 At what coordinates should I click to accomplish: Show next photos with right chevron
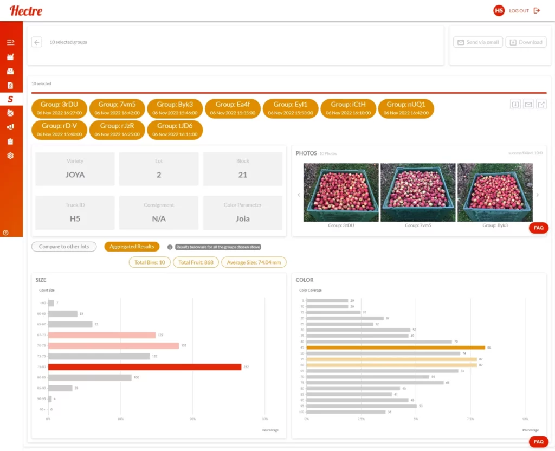click(x=537, y=195)
